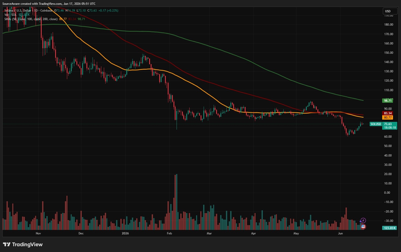The height and width of the screenshot is (252, 401).
Task: Click the high value "H74.39" in the legend
Action: click(x=70, y=11)
